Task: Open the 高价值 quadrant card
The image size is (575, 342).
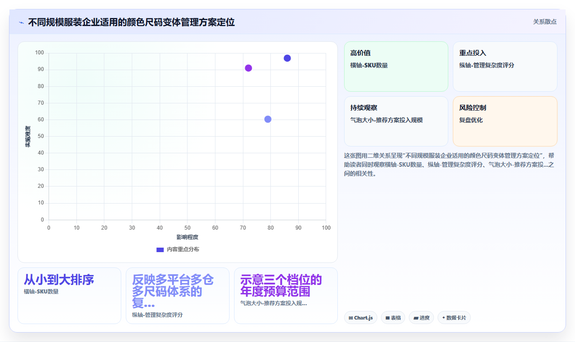Action: point(396,67)
